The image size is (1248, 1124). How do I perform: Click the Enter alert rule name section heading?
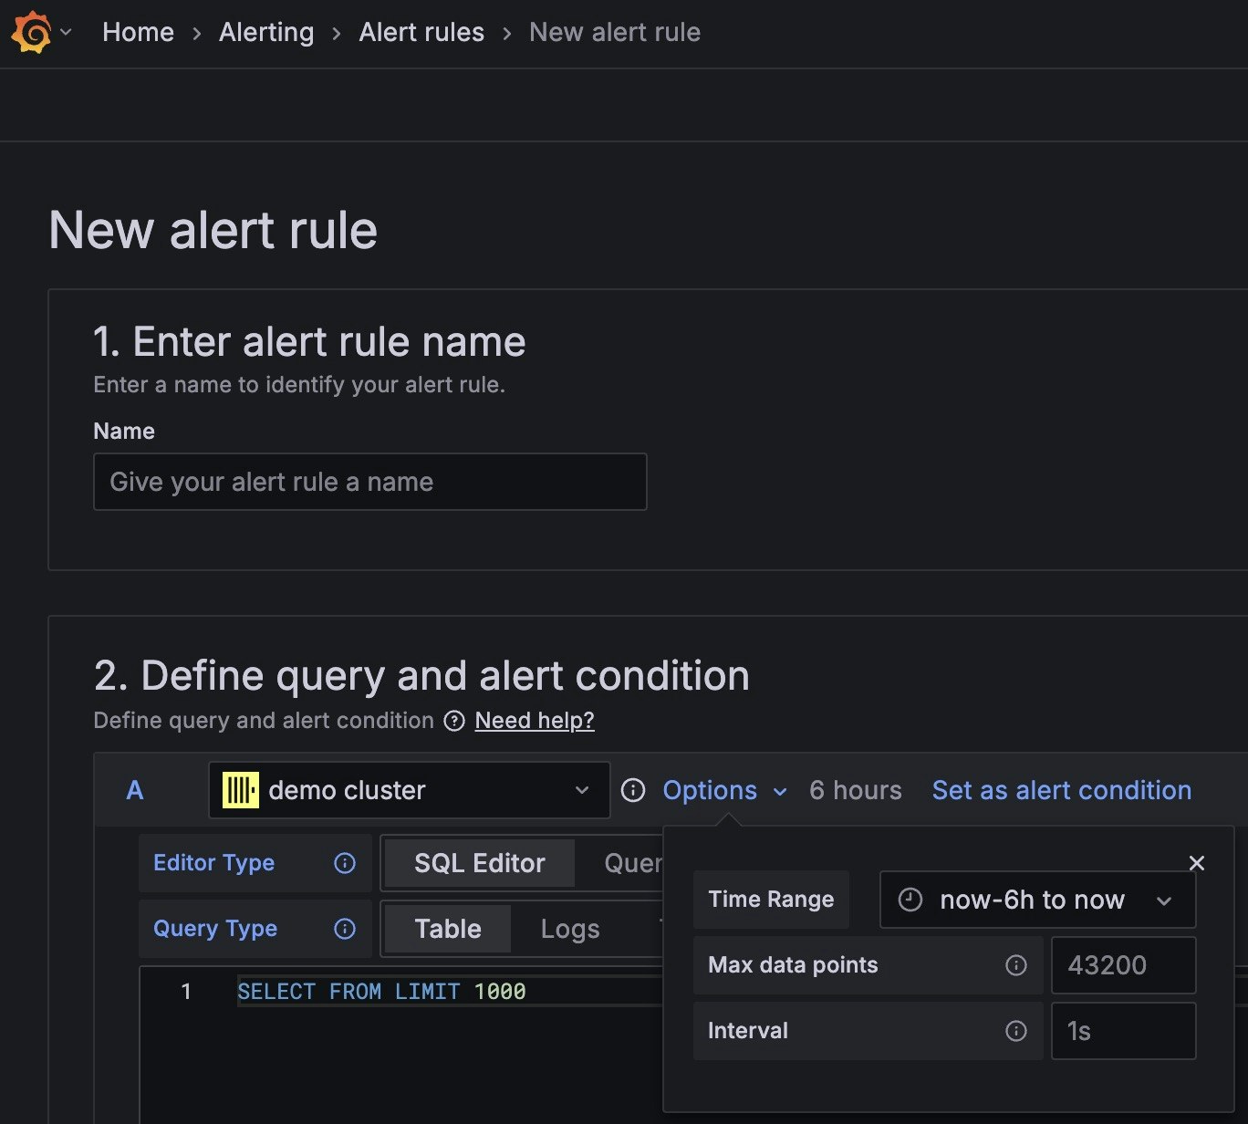click(309, 342)
